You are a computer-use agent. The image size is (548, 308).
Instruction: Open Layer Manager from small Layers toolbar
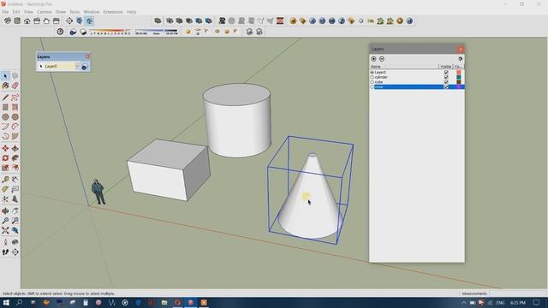(x=84, y=67)
